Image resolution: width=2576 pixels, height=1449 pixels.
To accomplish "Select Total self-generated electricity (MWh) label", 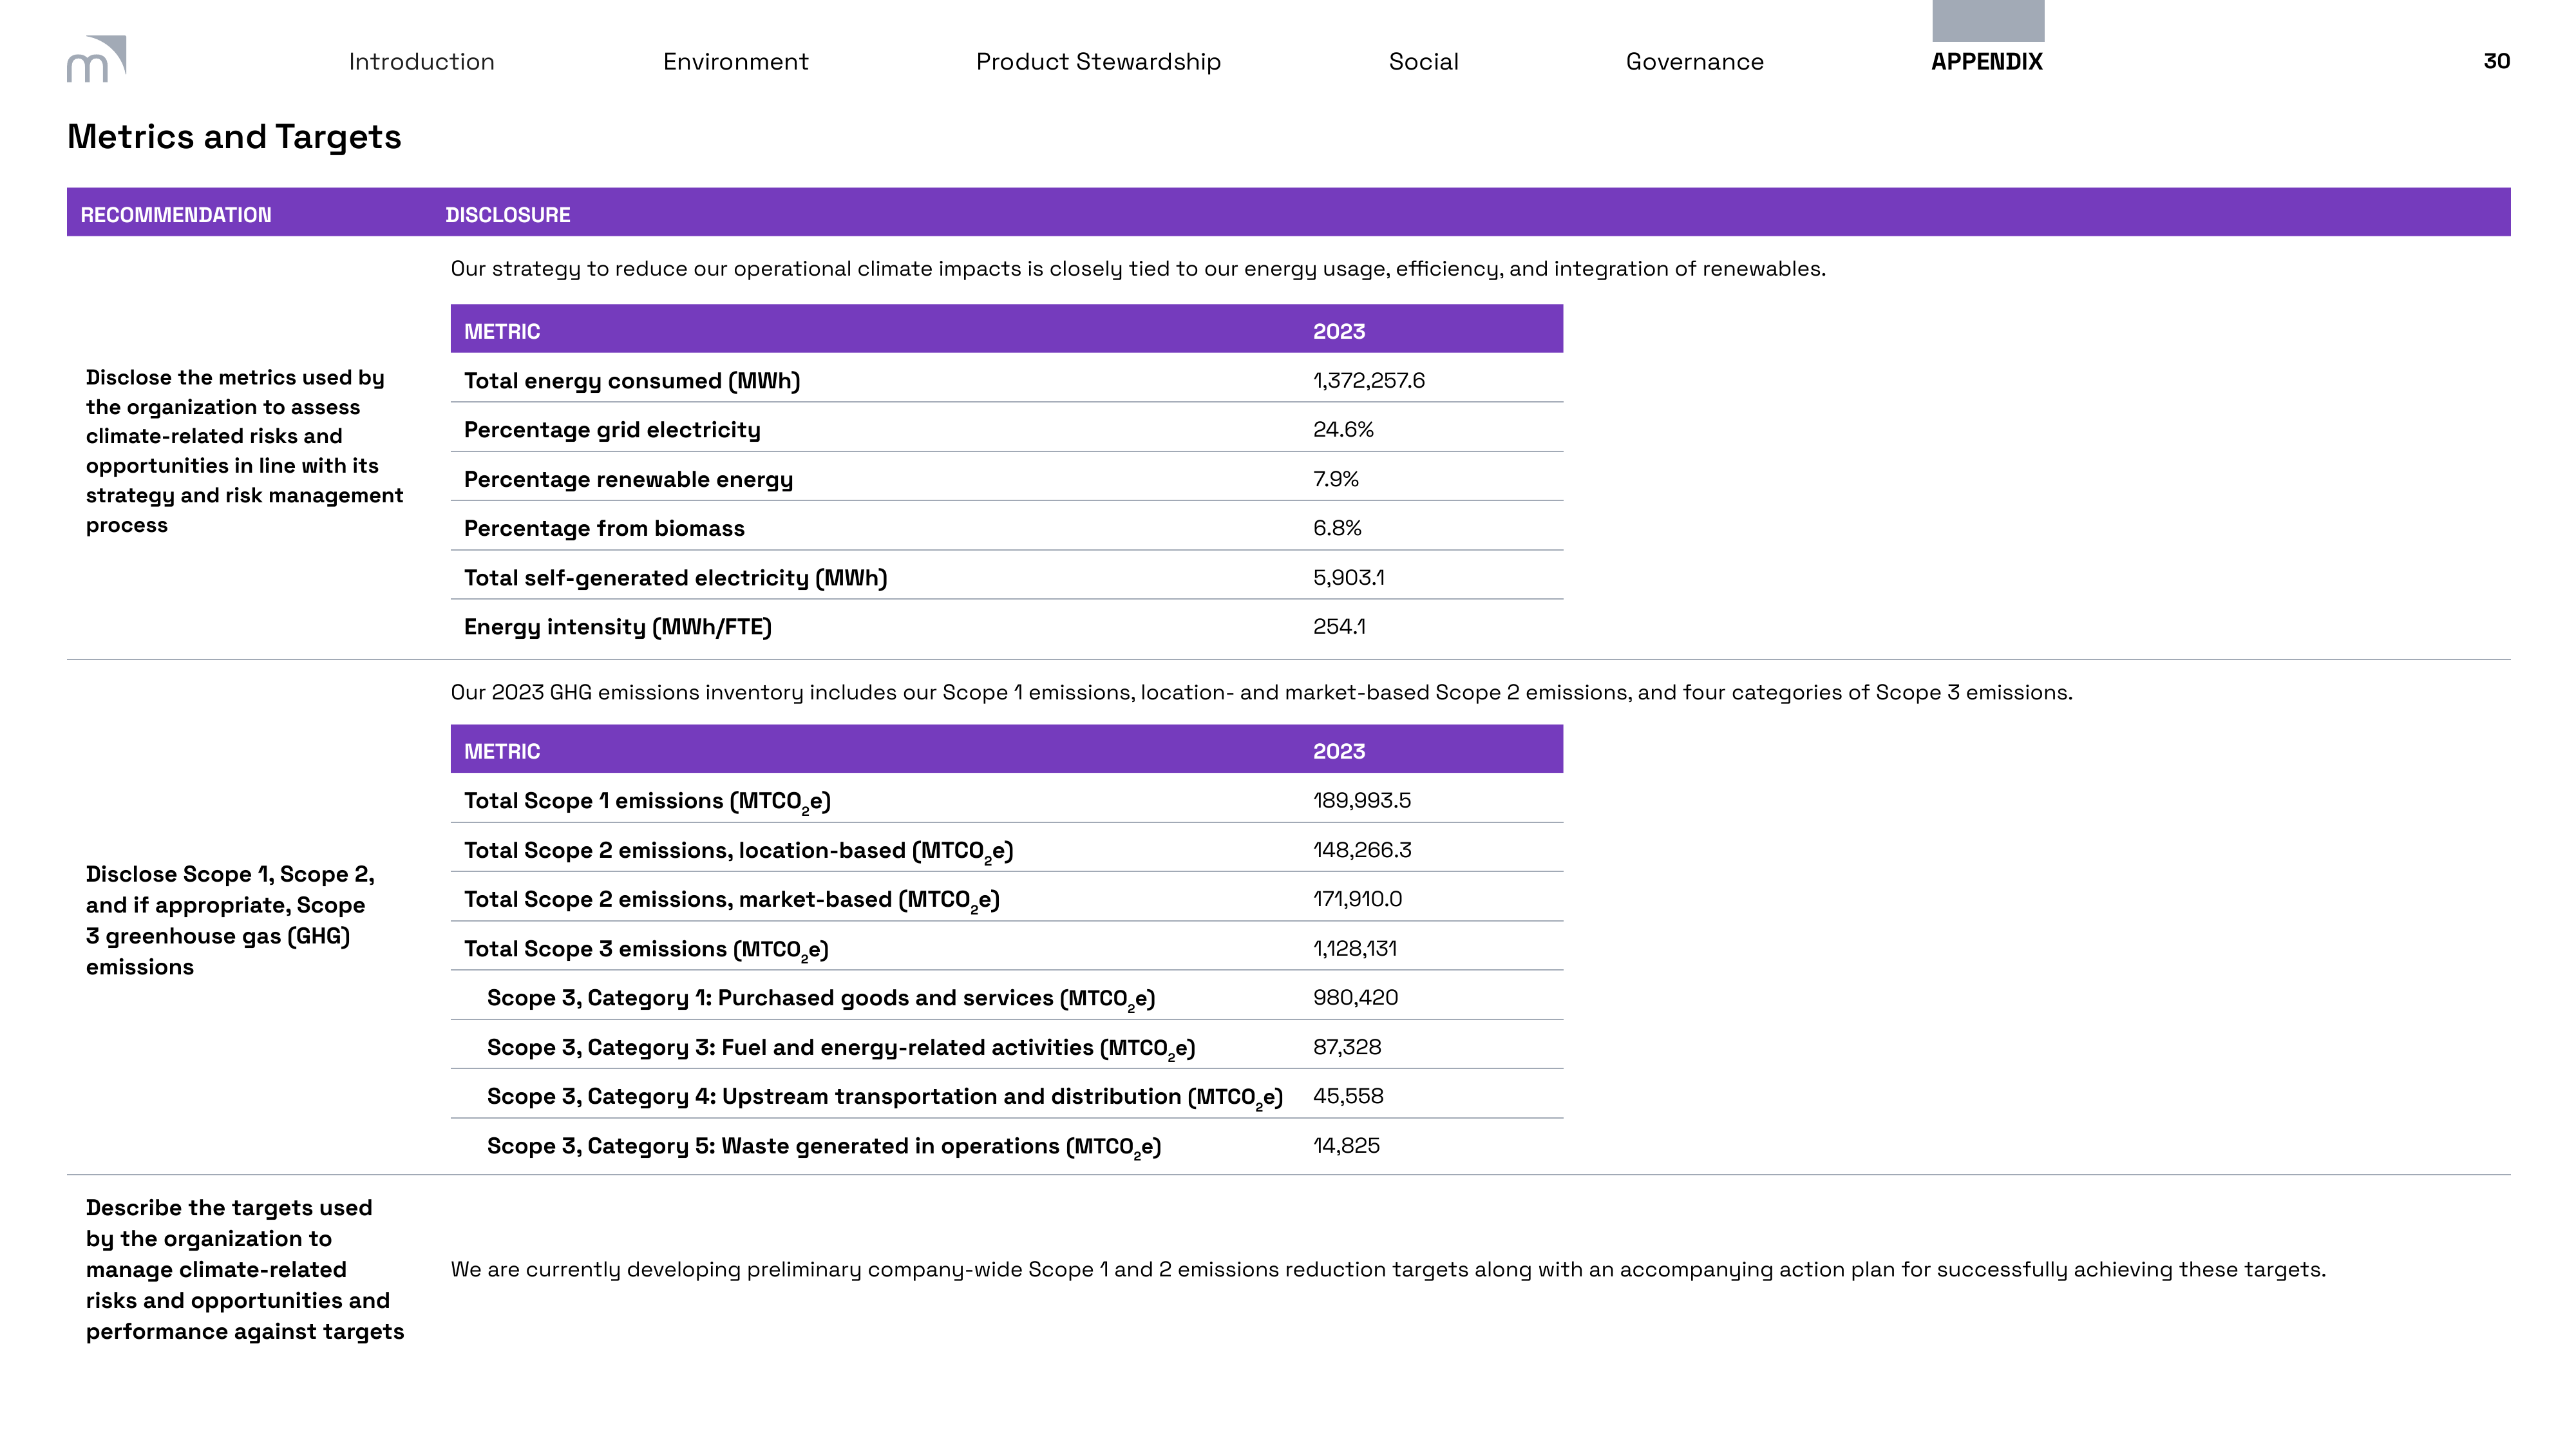I will tap(676, 578).
